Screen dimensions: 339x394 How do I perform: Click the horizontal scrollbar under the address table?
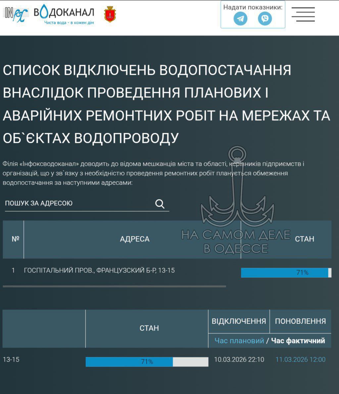(x=114, y=286)
